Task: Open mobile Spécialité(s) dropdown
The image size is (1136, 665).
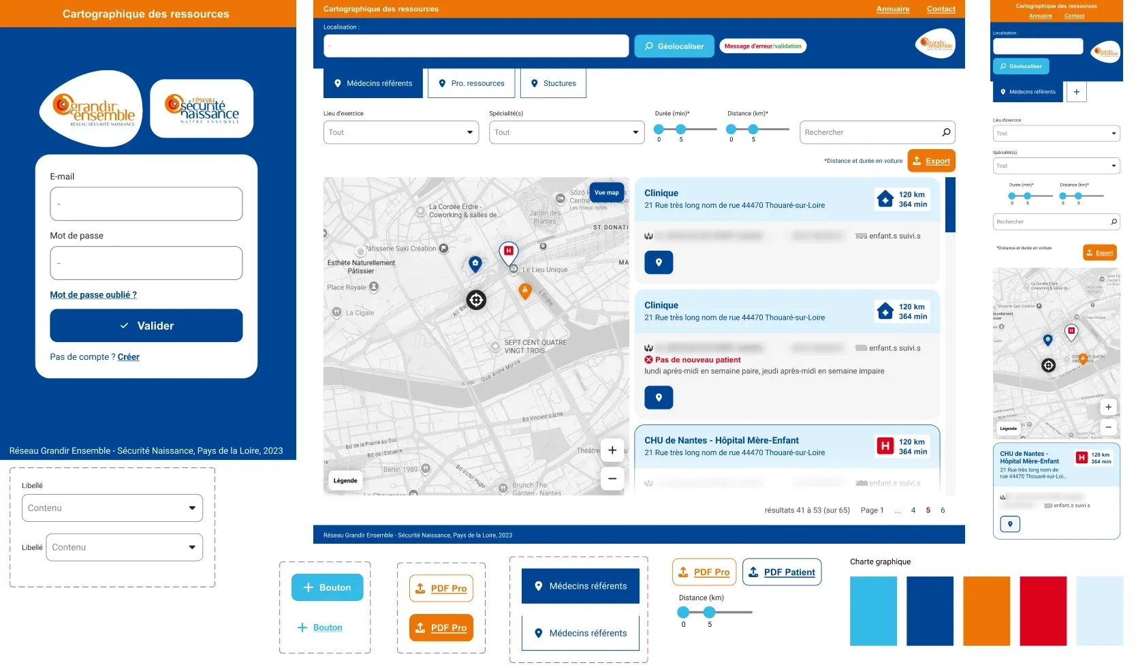Action: pos(1056,166)
